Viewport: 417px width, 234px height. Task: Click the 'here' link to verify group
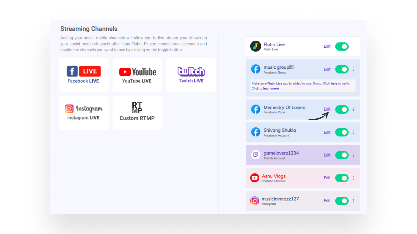[x=334, y=83]
